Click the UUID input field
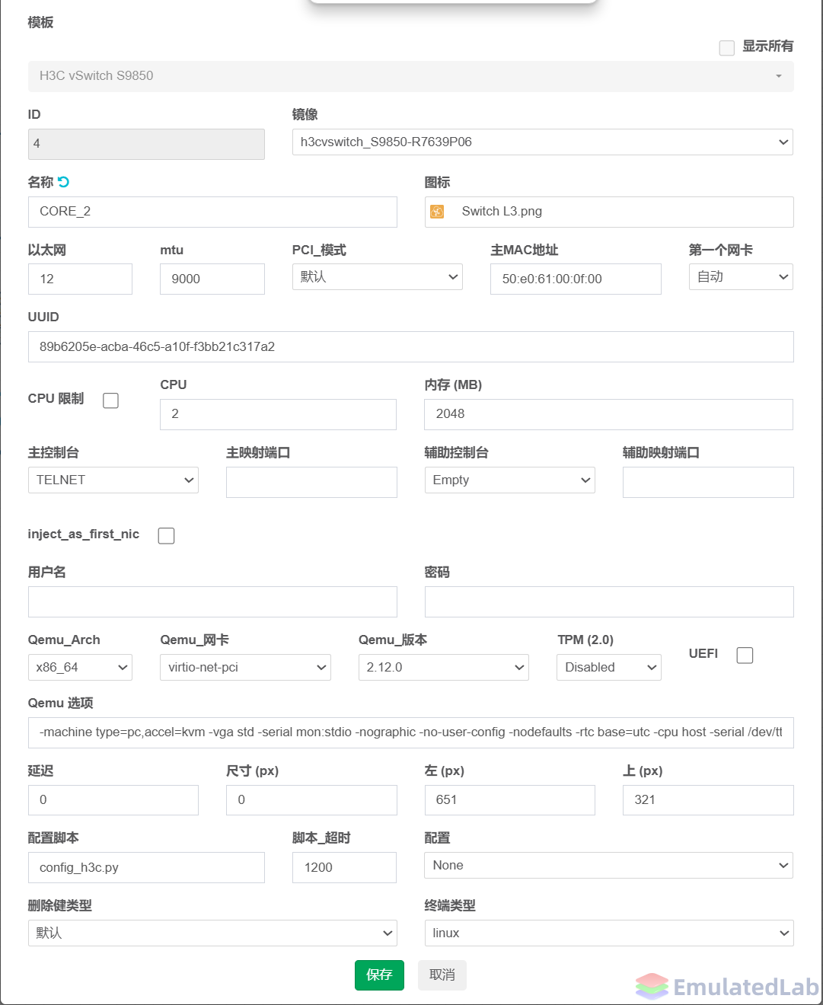This screenshot has width=823, height=1005. pyautogui.click(x=411, y=347)
